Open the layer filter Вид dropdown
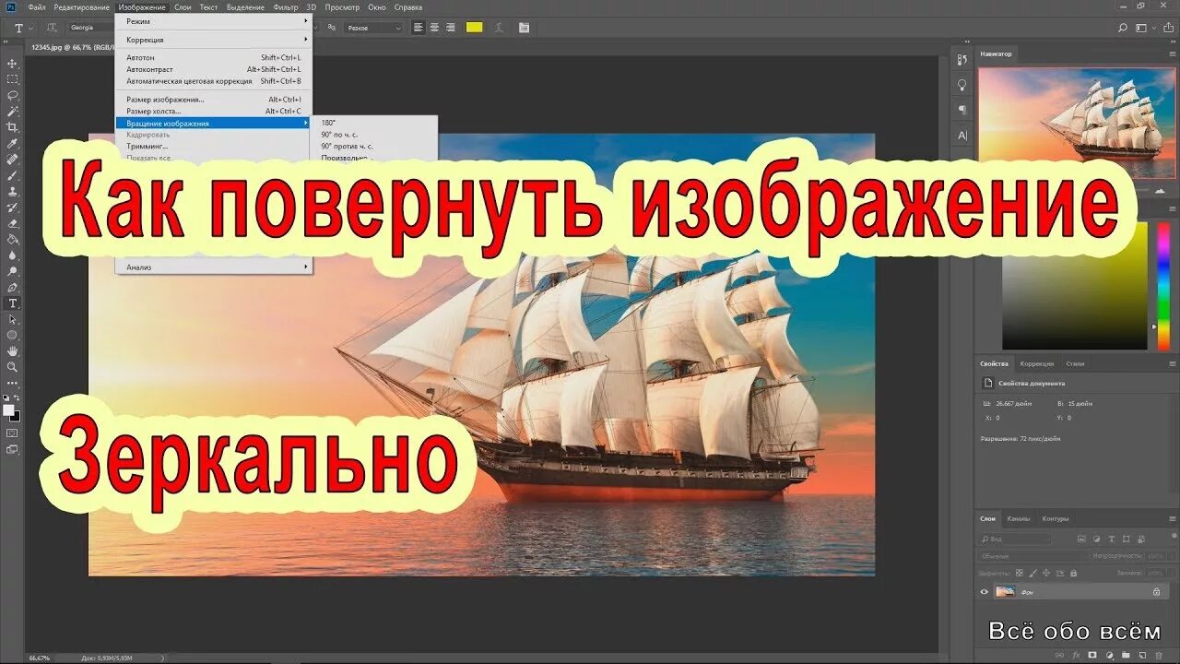Image resolution: width=1180 pixels, height=664 pixels. pos(1014,539)
